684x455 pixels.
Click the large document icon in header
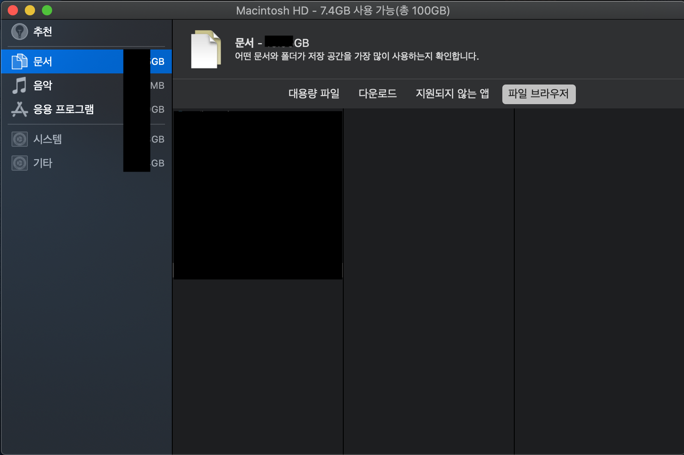click(x=206, y=49)
